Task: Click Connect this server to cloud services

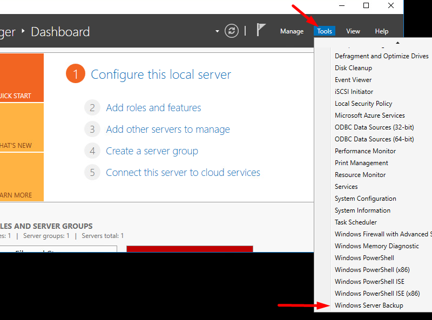Action: pos(183,173)
